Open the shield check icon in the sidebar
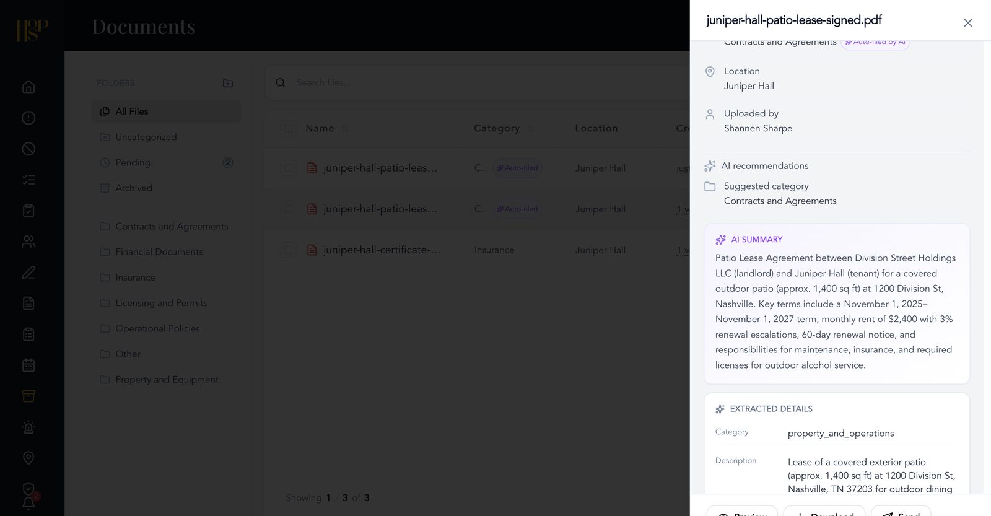 pos(28,489)
